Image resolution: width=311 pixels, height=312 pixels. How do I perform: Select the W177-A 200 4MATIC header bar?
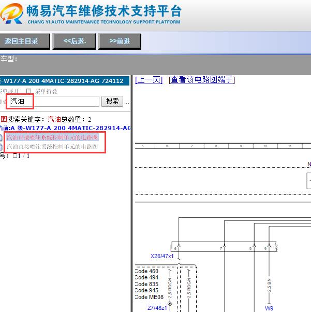click(x=65, y=81)
